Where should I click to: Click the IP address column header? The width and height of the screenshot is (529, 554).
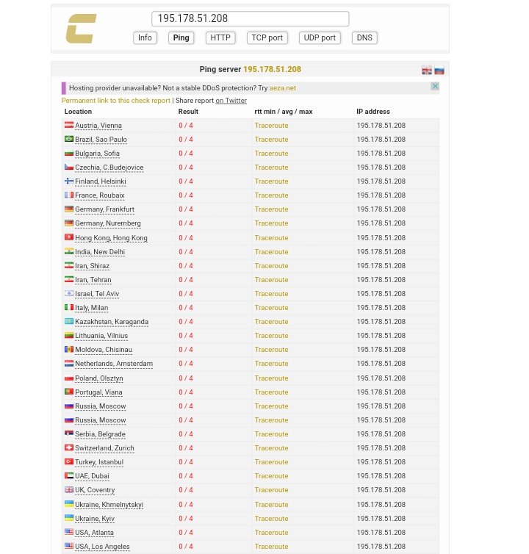tap(373, 111)
